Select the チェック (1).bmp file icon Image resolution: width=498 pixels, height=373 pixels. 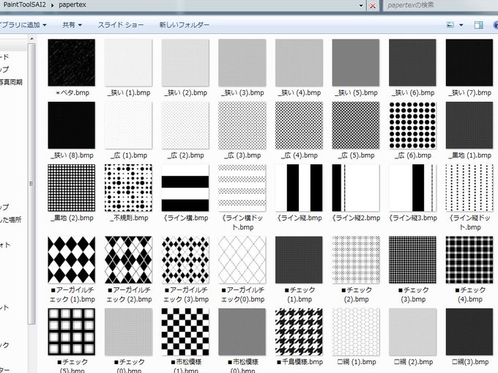[299, 259]
